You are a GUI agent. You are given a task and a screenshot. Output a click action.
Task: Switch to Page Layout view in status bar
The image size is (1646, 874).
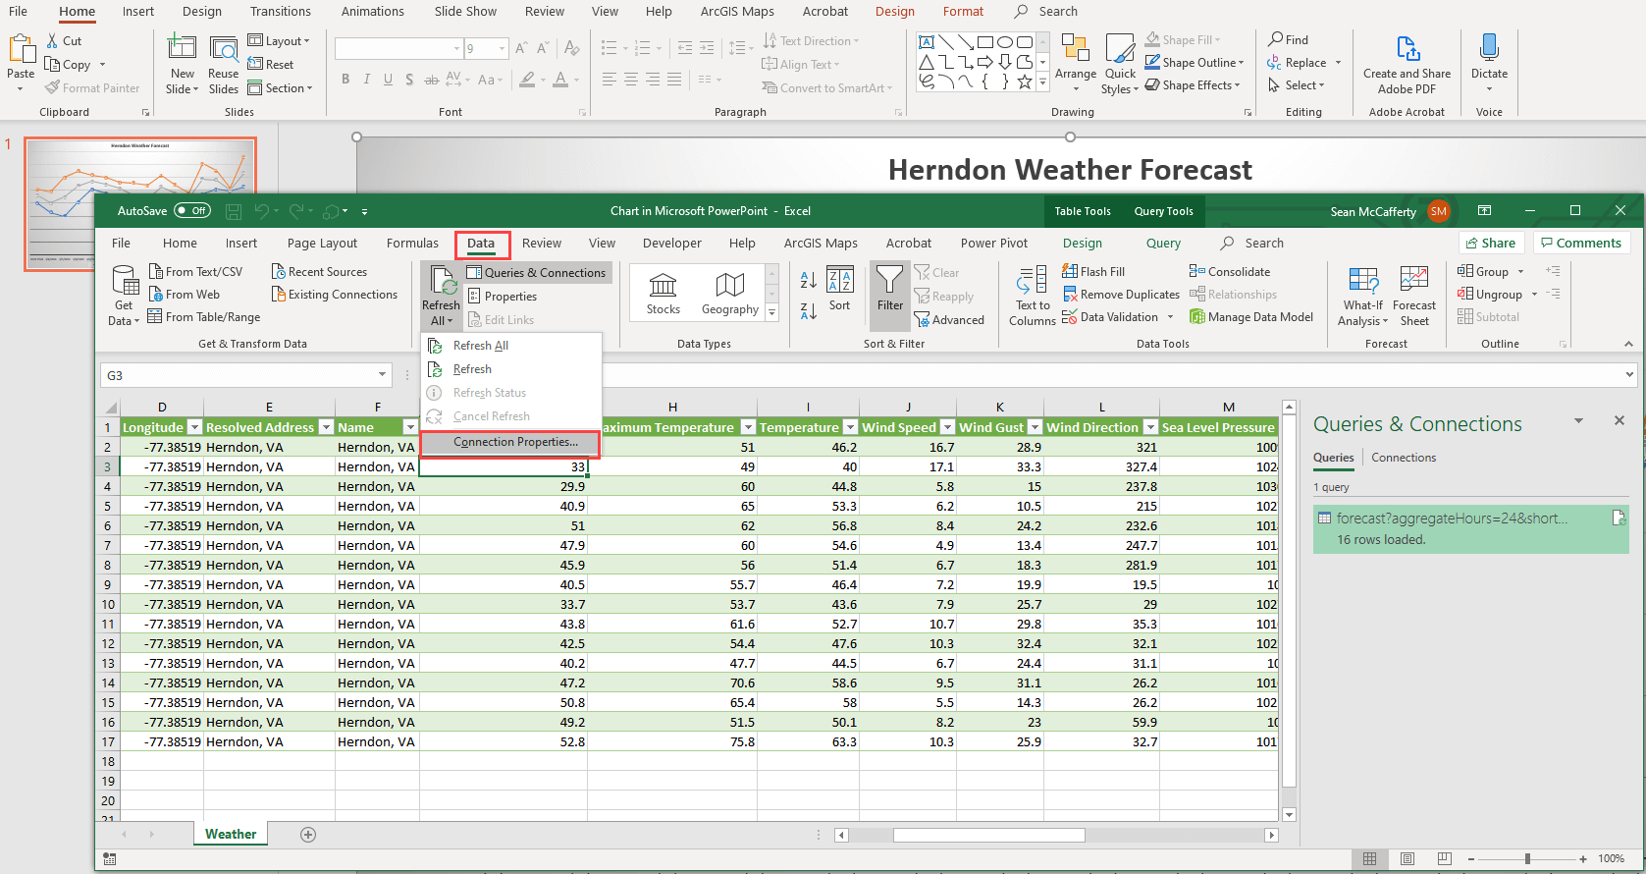1407,859
